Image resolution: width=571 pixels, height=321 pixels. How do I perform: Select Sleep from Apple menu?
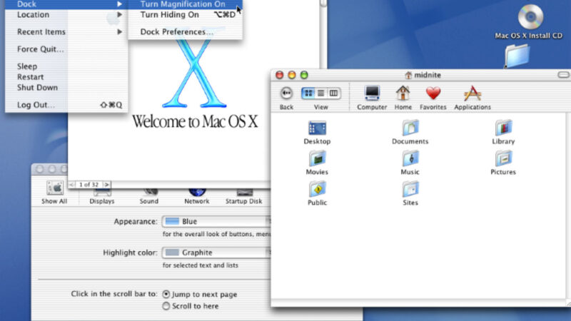click(x=66, y=66)
